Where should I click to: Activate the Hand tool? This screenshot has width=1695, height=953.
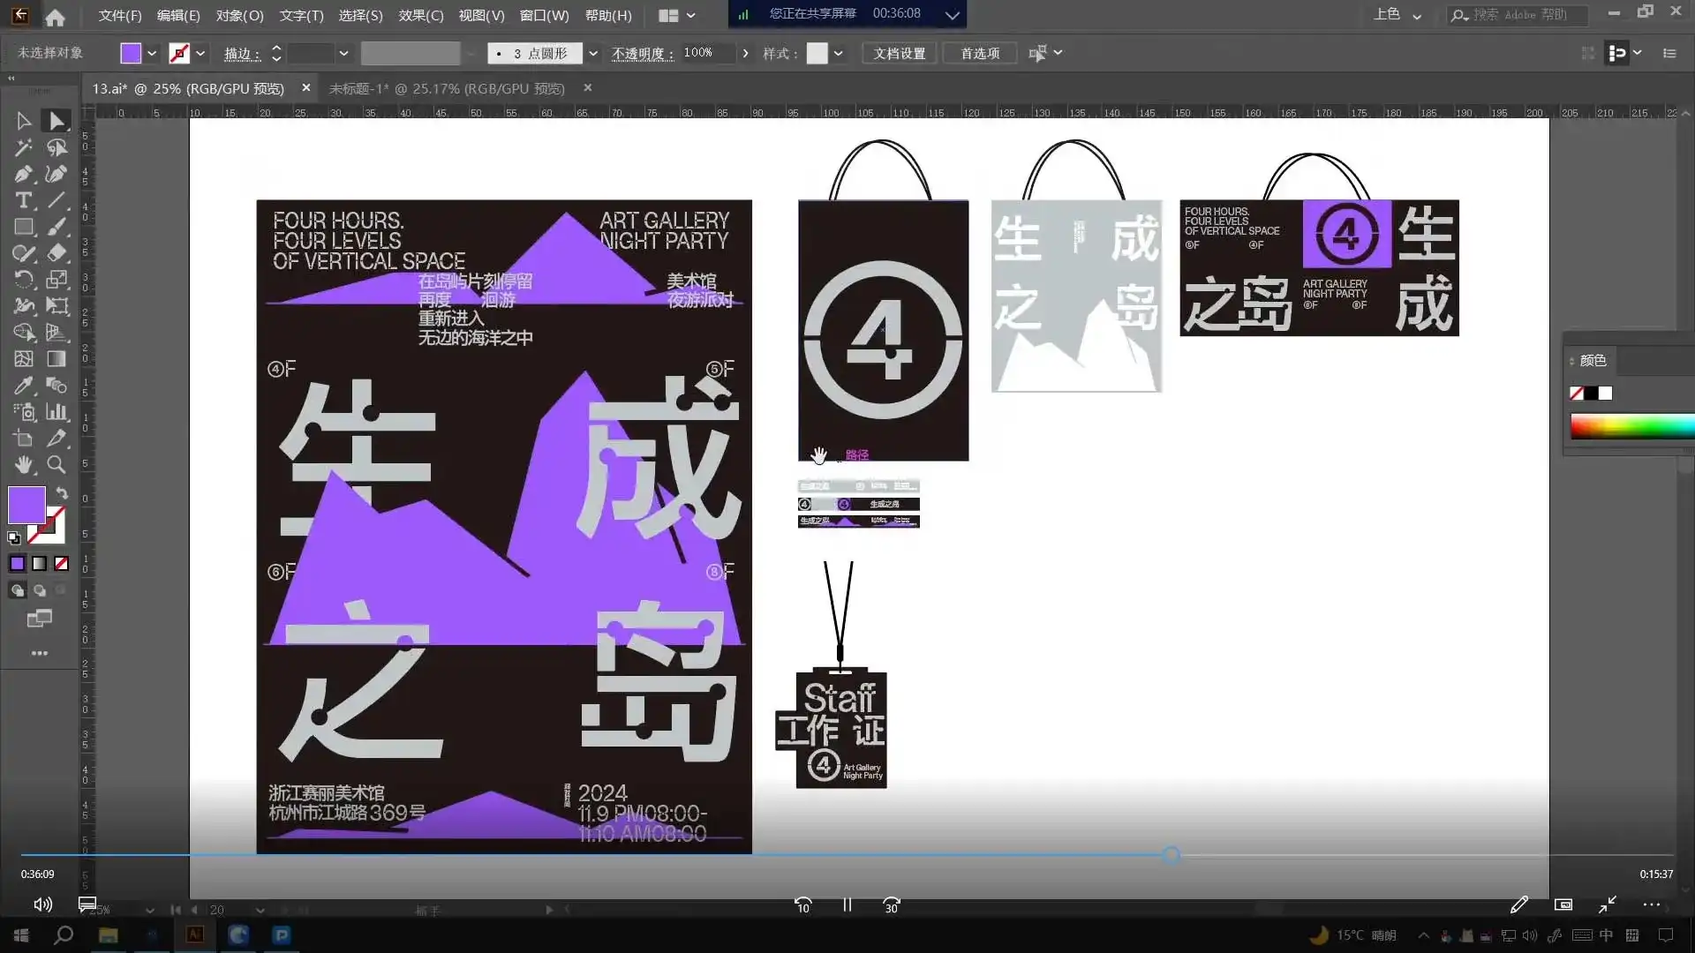[23, 465]
